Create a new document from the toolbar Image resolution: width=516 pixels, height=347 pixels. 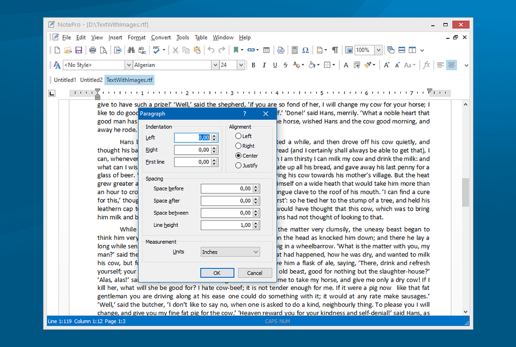57,50
